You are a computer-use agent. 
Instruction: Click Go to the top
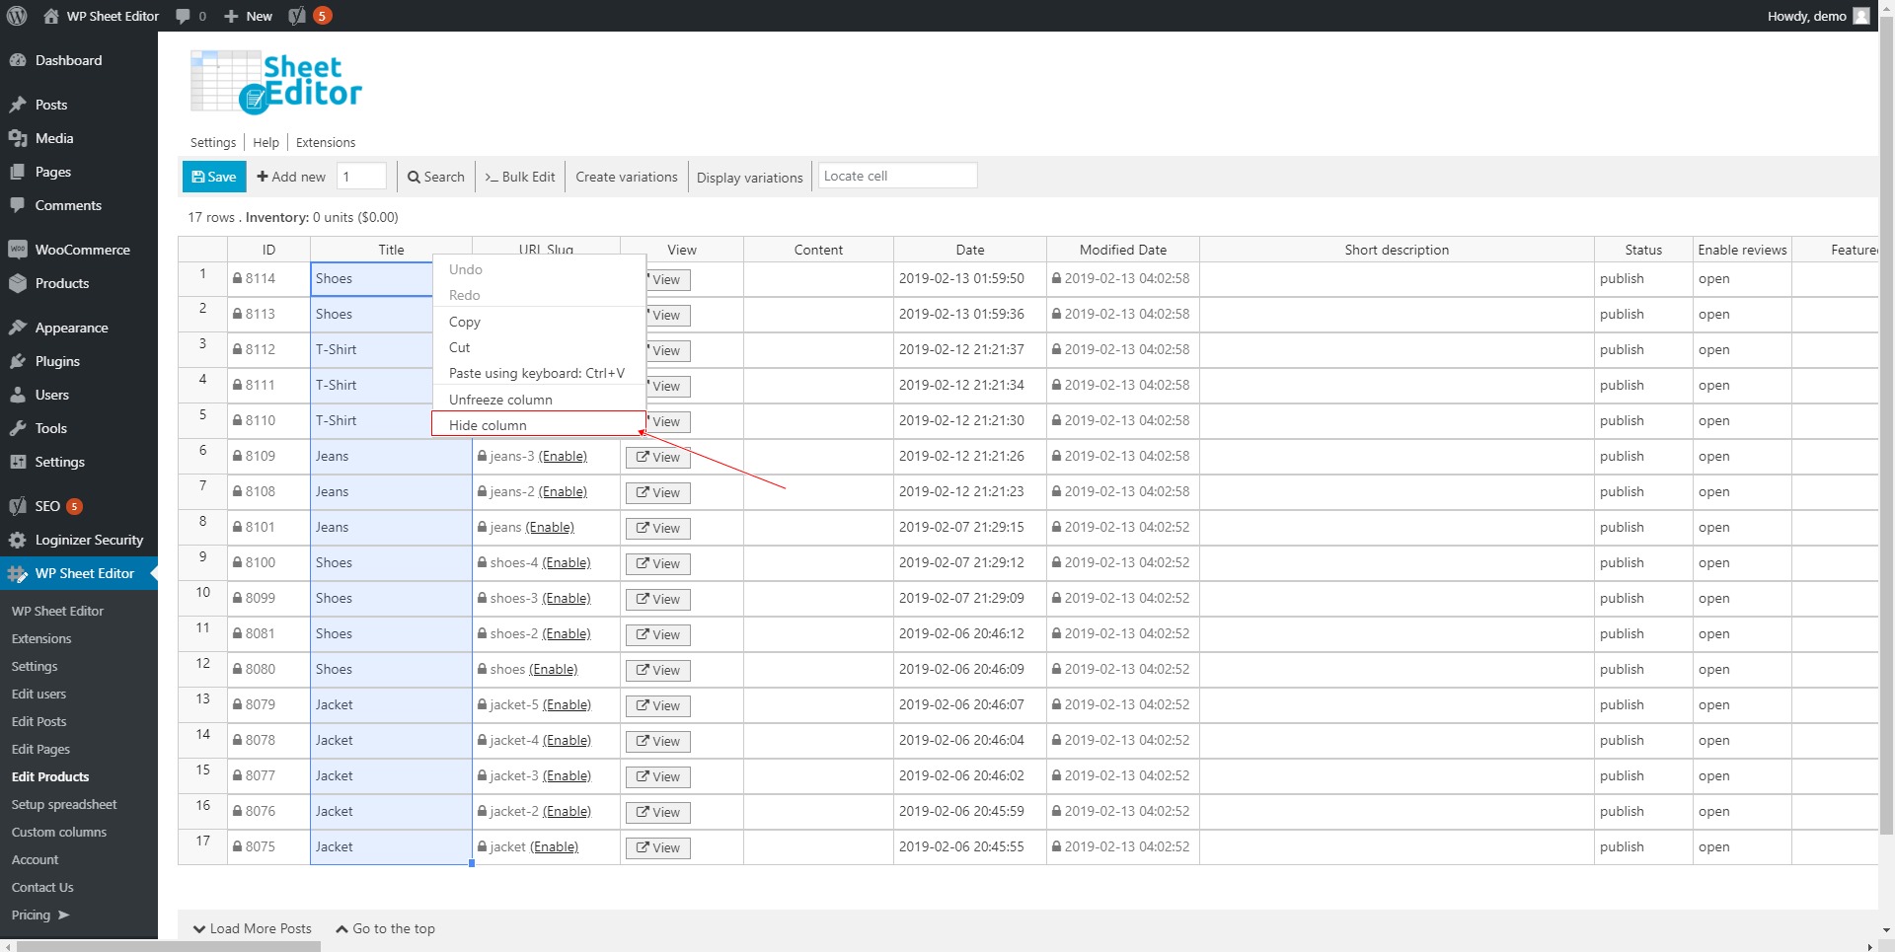(x=386, y=928)
